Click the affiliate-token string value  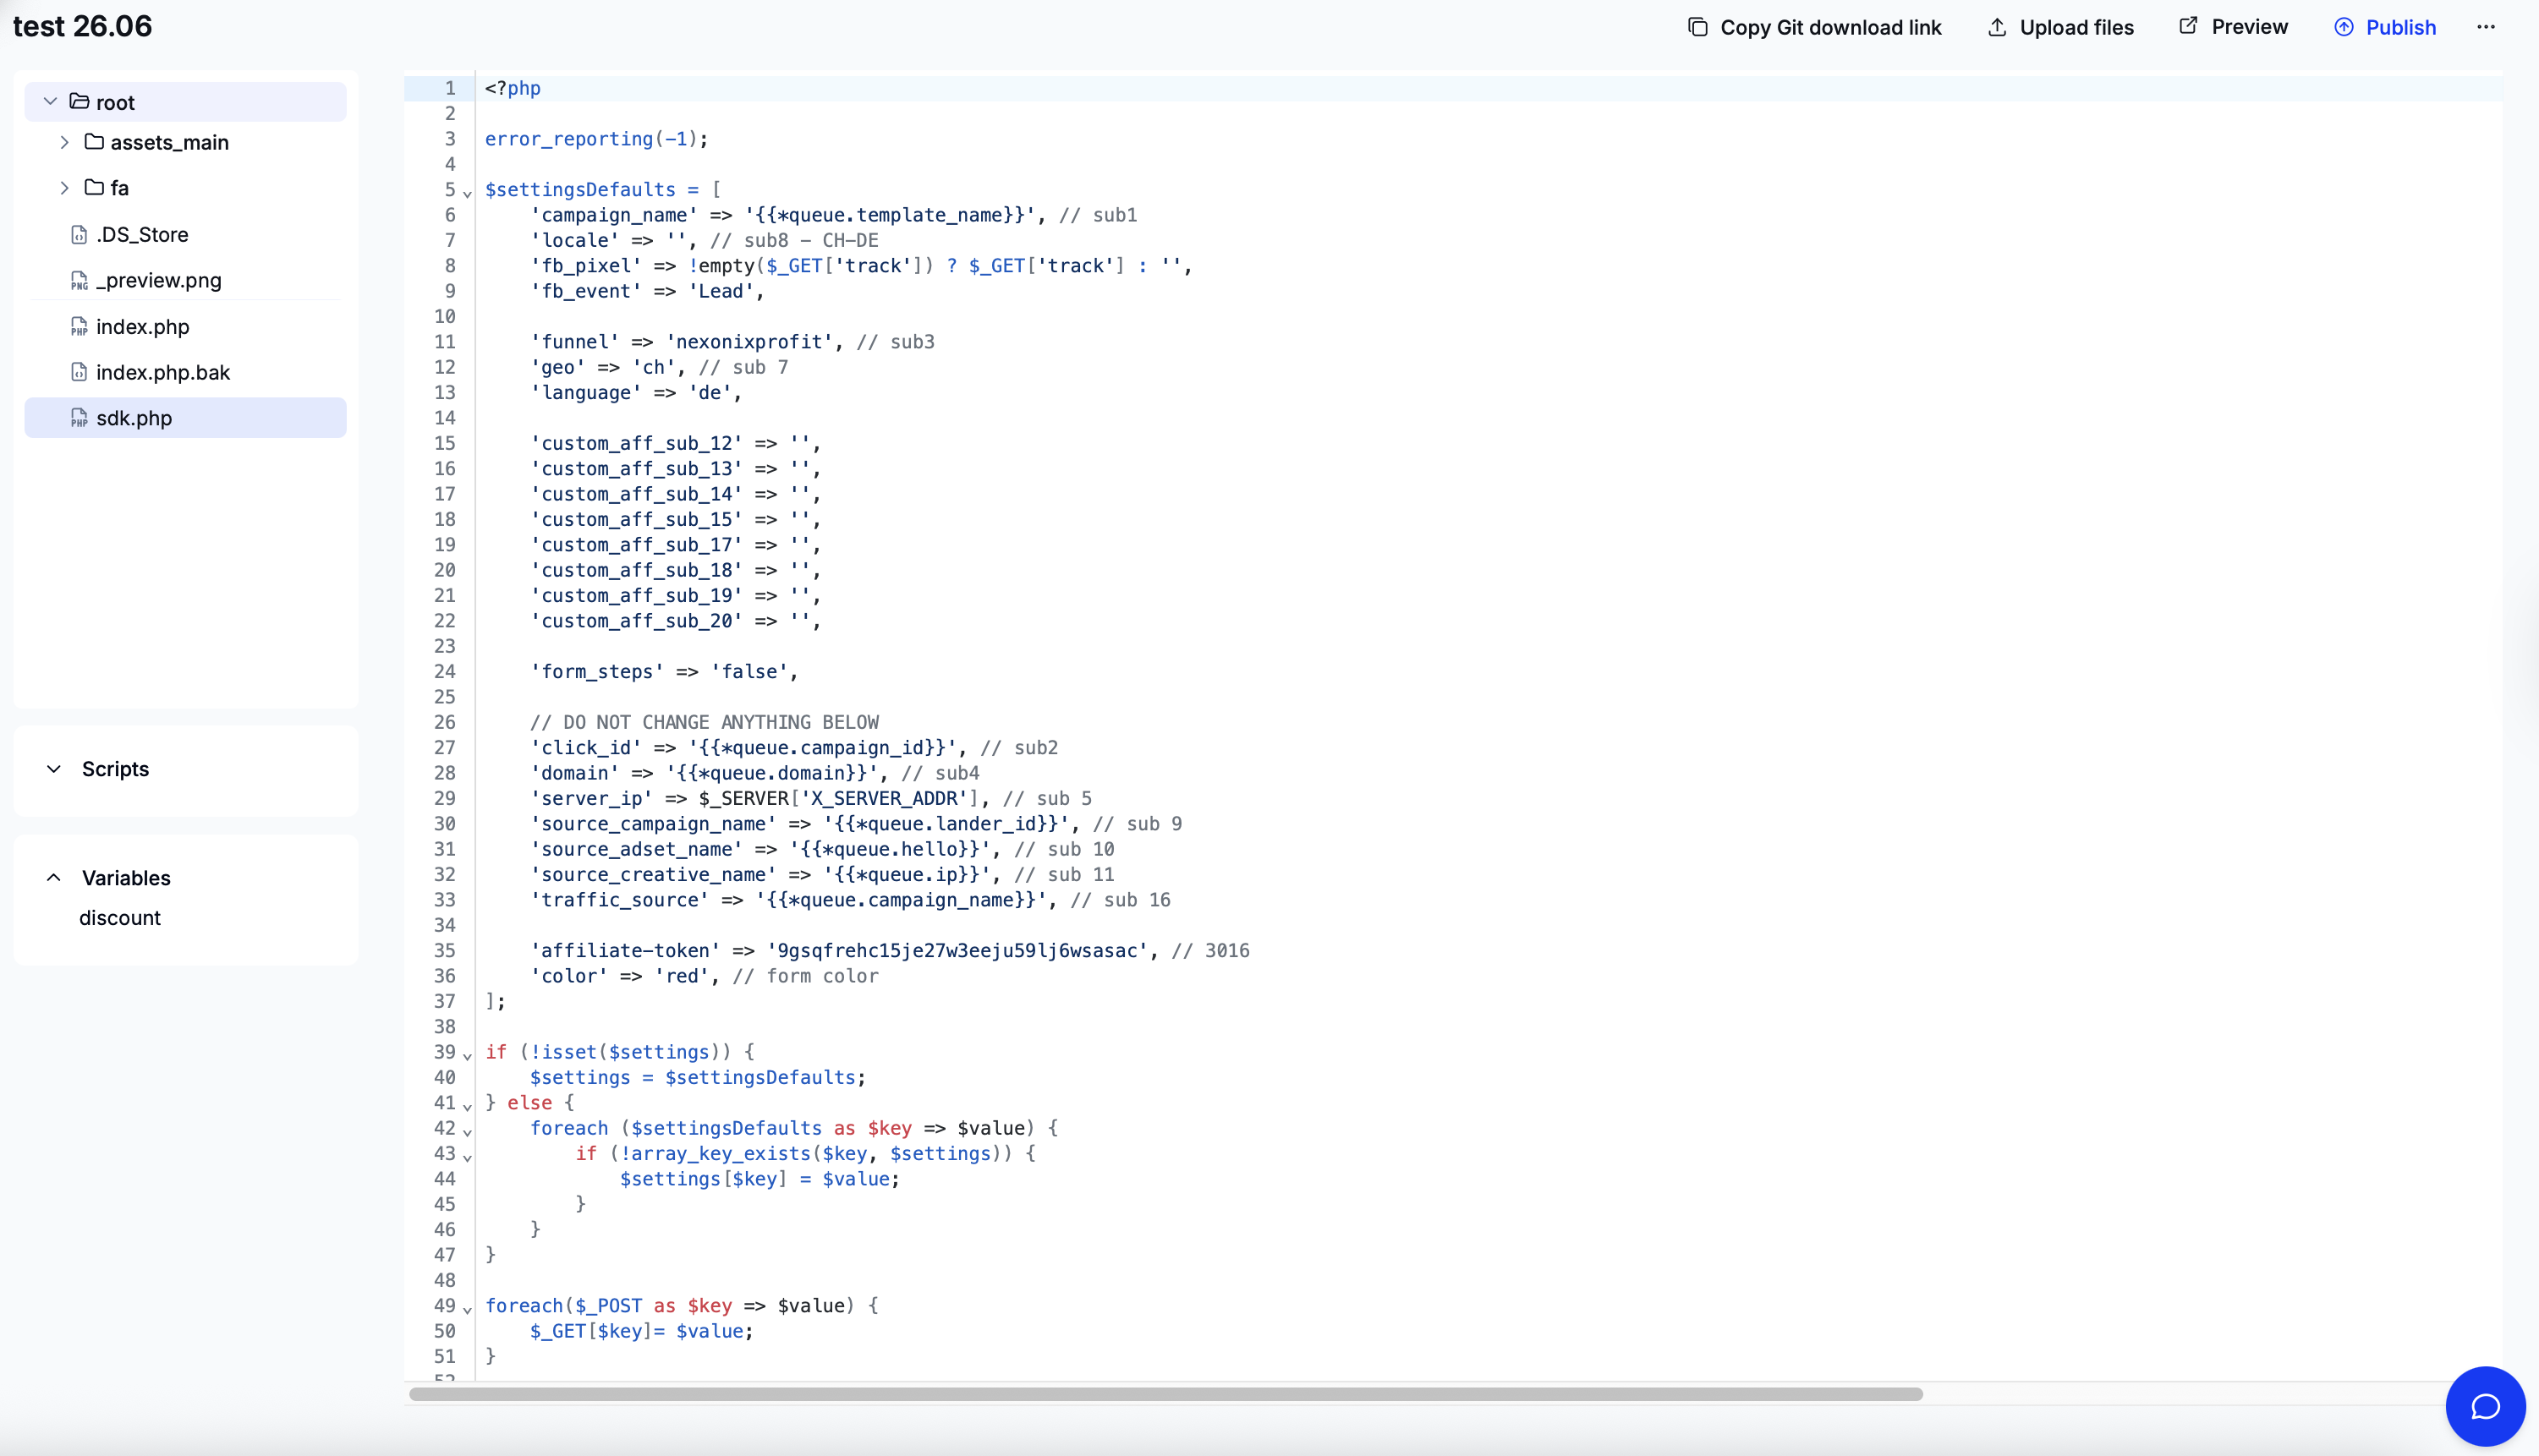click(957, 951)
